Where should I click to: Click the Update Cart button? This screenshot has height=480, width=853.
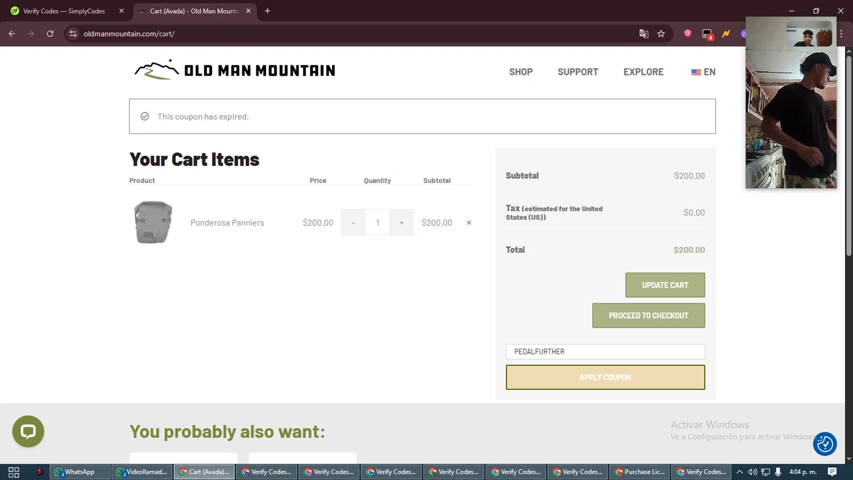(665, 285)
